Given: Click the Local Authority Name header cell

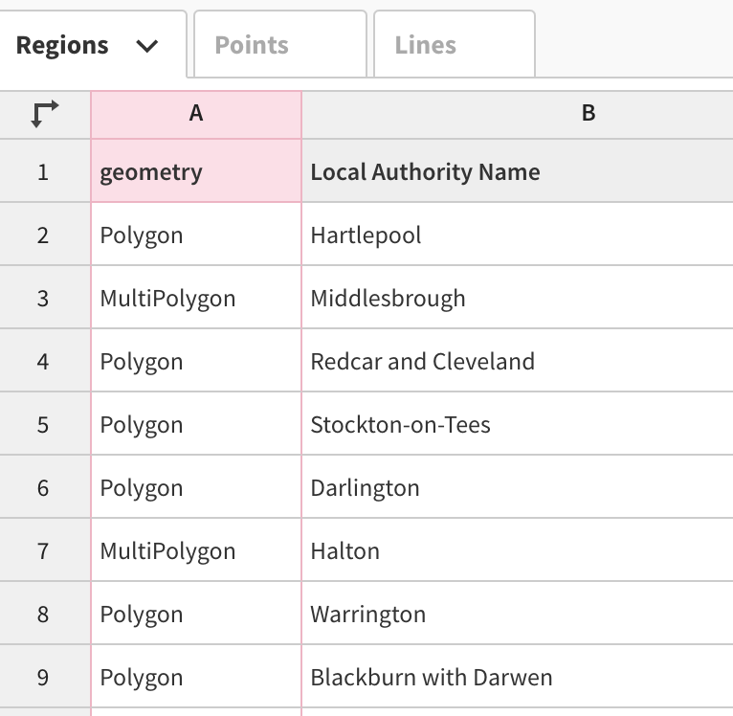Looking at the screenshot, I should pos(518,170).
